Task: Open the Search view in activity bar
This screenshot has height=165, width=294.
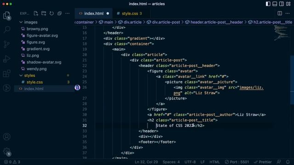Action: (x=7, y=29)
